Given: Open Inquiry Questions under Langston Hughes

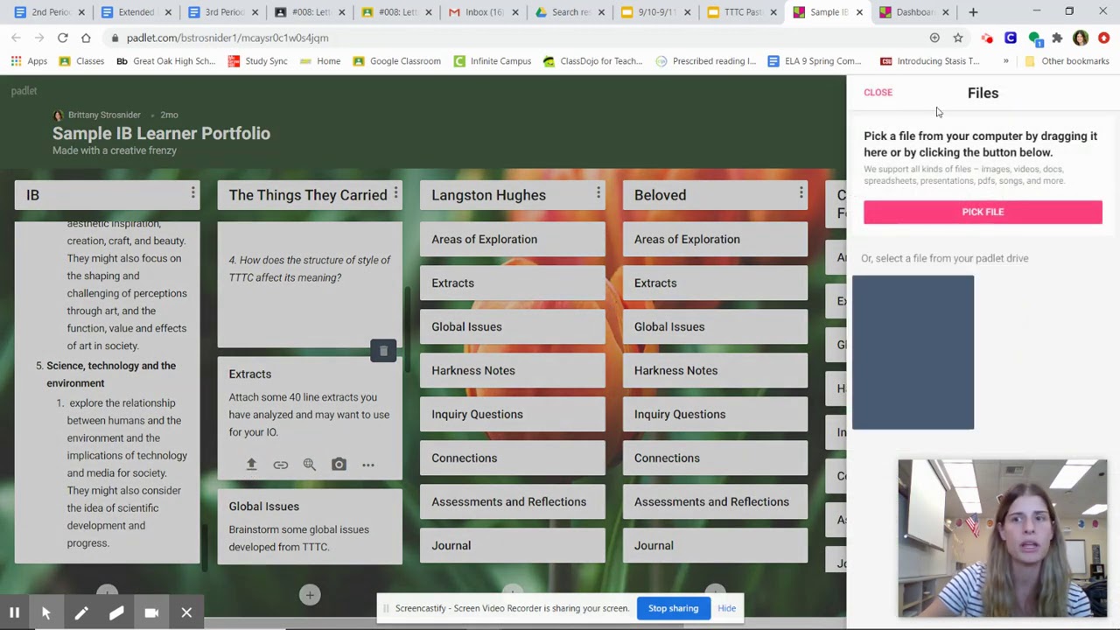Looking at the screenshot, I should (512, 414).
